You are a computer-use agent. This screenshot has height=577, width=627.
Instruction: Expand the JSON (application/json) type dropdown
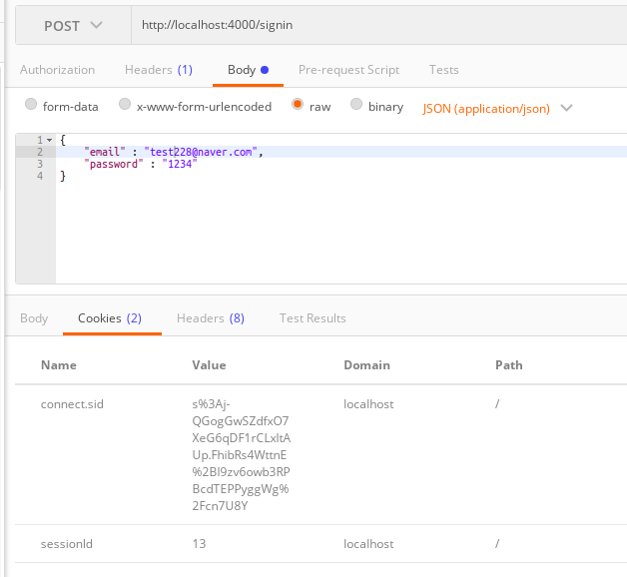click(x=497, y=108)
